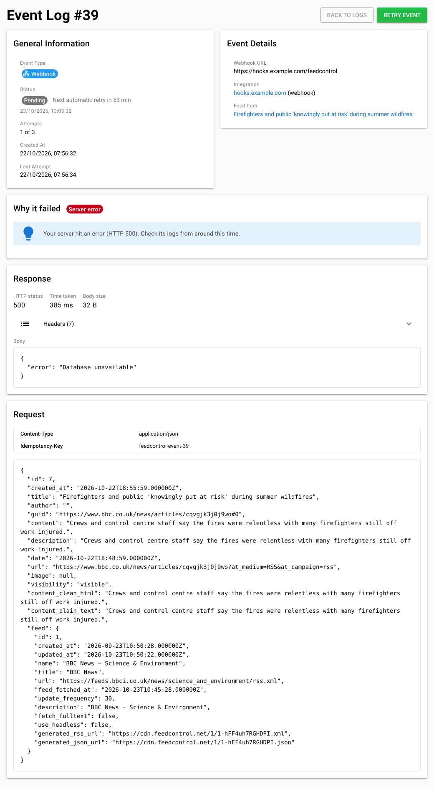
Task: Click the chevron arrow on Headers row
Action: click(x=409, y=324)
